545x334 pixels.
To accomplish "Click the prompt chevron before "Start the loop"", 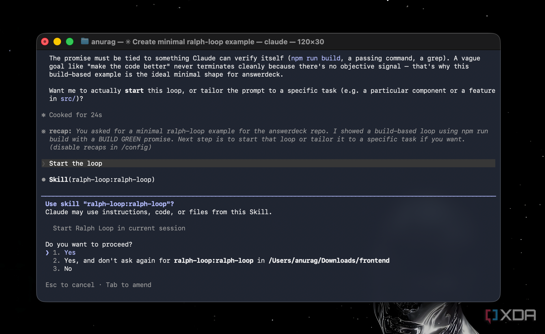I will point(43,163).
